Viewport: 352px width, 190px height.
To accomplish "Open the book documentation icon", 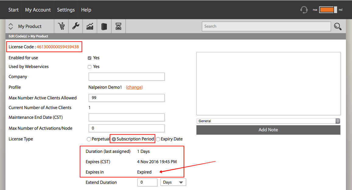I will pos(104,26).
